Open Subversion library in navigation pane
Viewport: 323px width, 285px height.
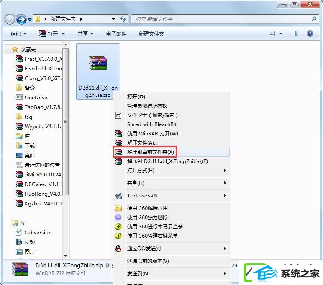tap(34, 232)
